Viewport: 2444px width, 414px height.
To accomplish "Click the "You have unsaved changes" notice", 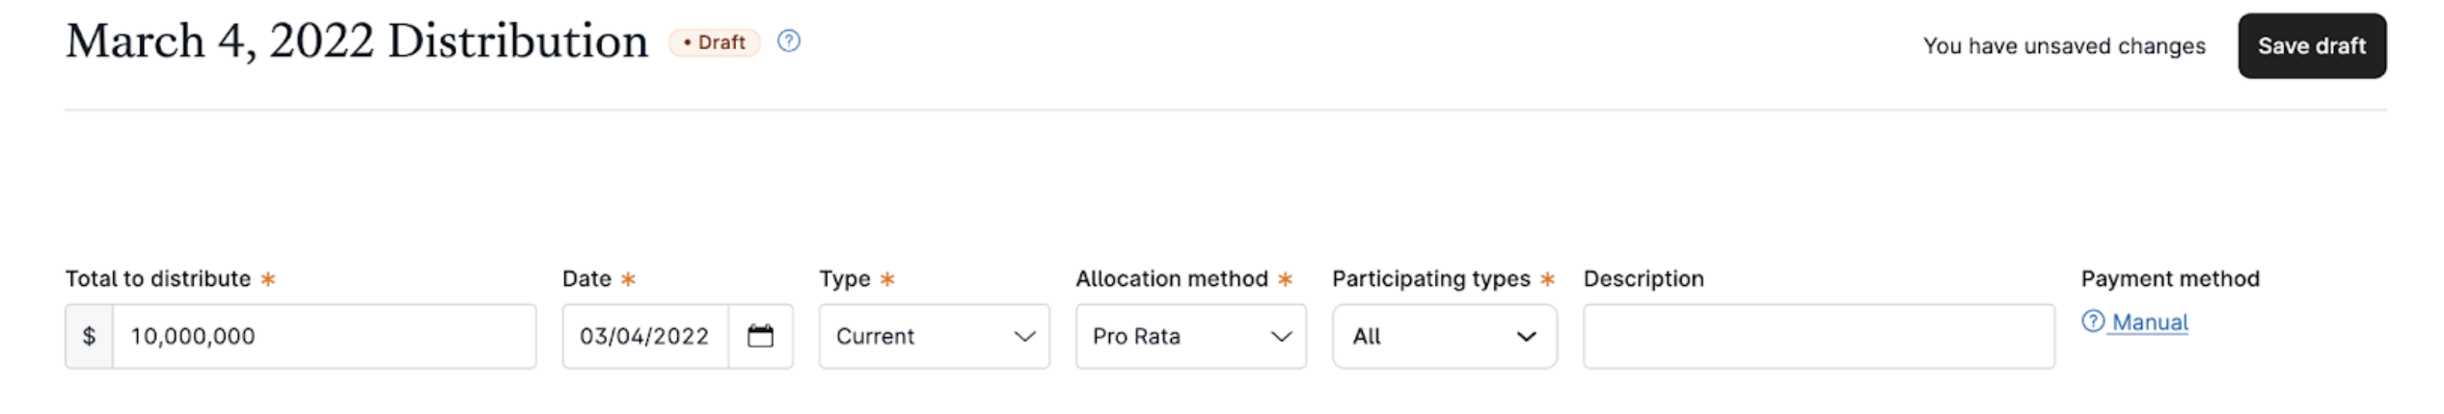I will [2063, 46].
